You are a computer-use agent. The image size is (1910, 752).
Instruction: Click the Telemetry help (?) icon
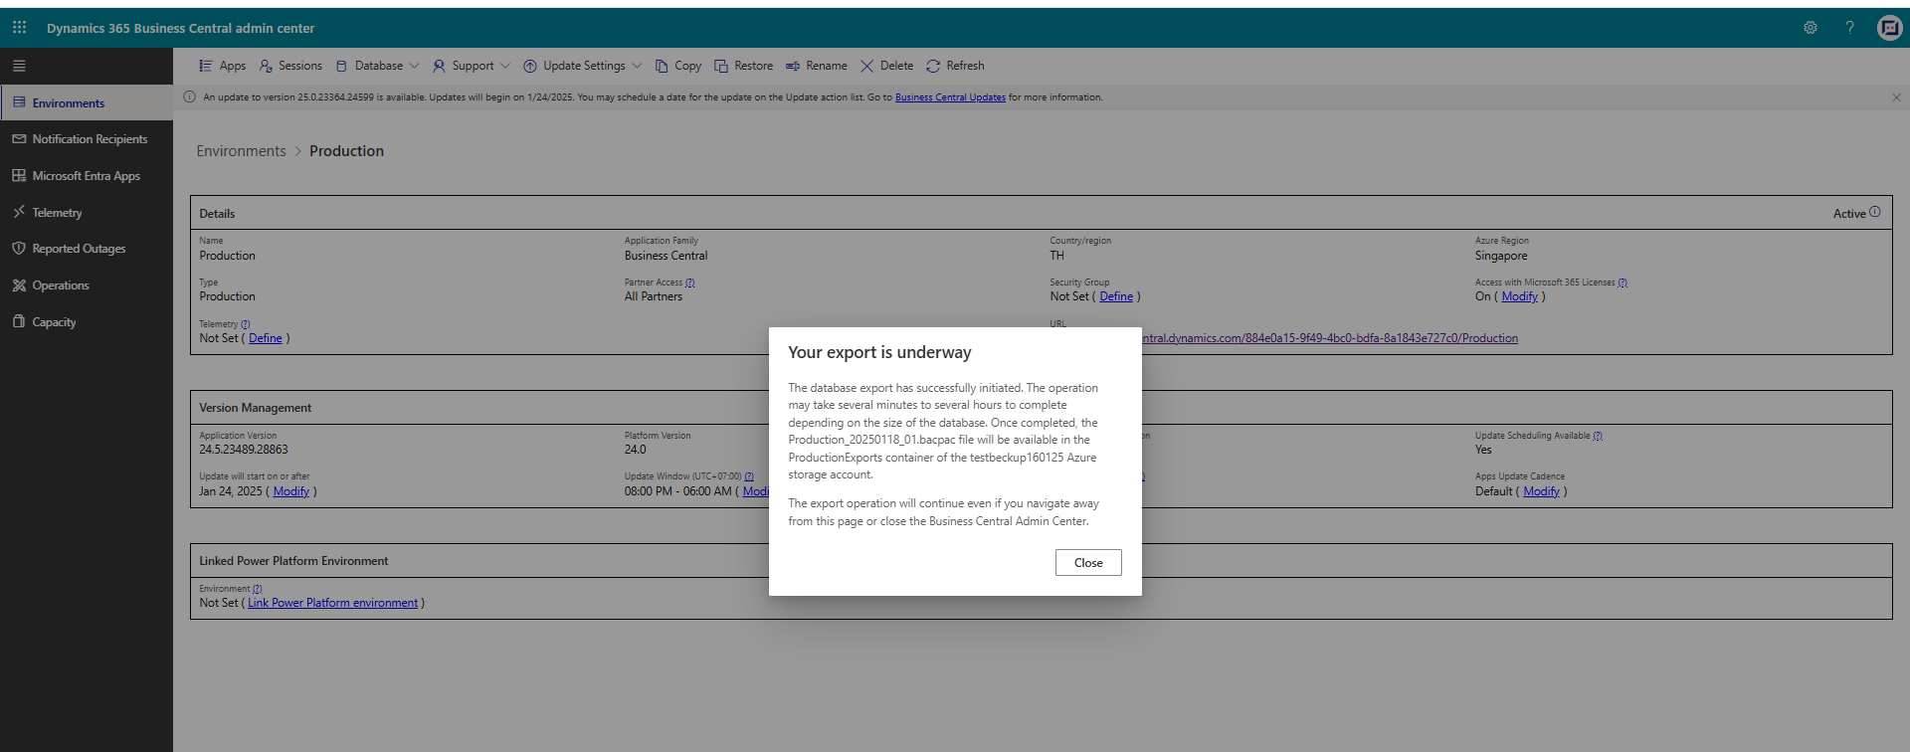tap(246, 324)
